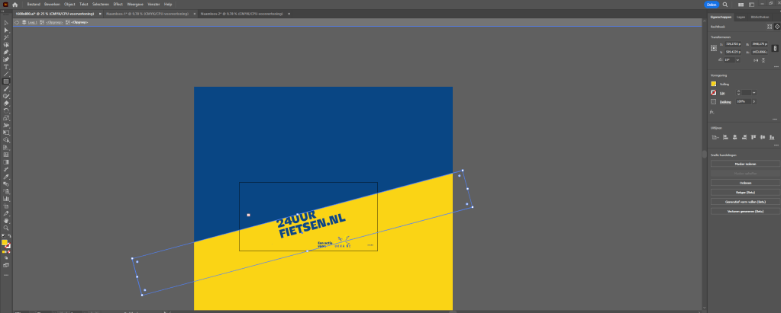Image resolution: width=781 pixels, height=313 pixels.
Task: Select the Rotate tool
Action: (x=6, y=110)
